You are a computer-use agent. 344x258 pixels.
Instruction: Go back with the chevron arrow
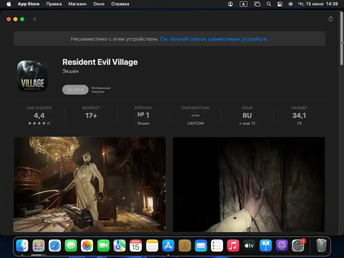35,19
